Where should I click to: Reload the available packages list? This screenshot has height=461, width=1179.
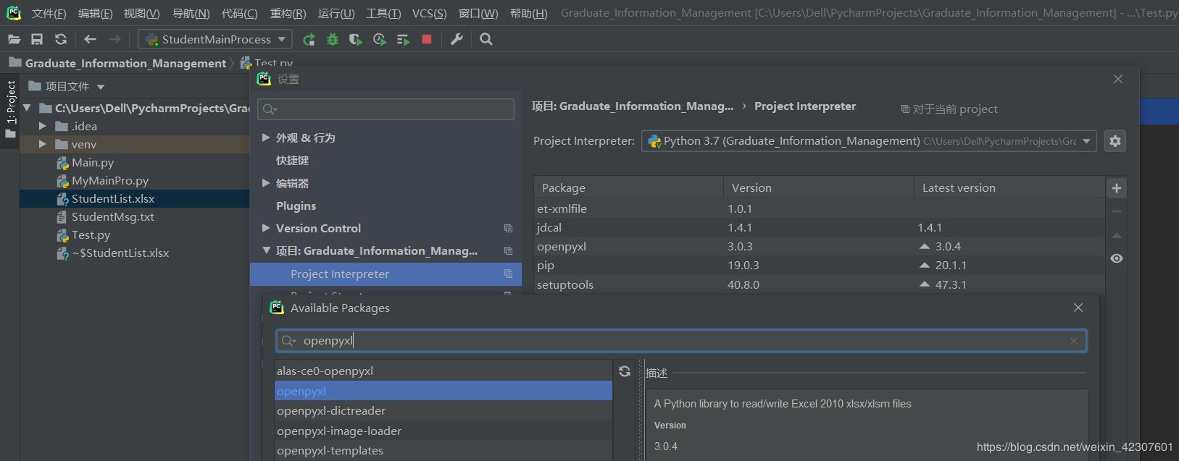(625, 371)
